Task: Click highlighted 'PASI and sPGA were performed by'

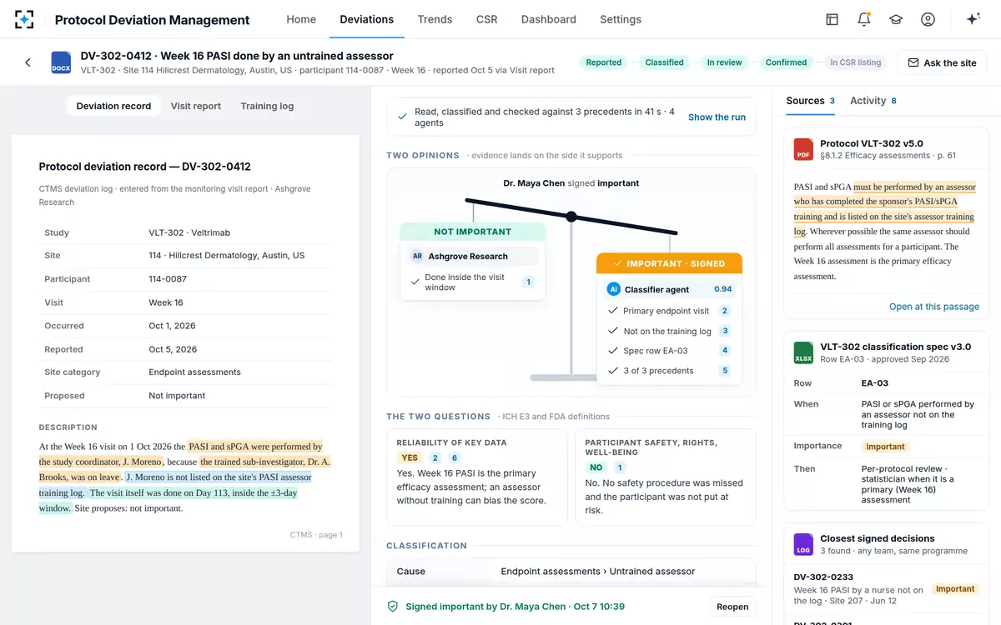Action: pos(255,447)
